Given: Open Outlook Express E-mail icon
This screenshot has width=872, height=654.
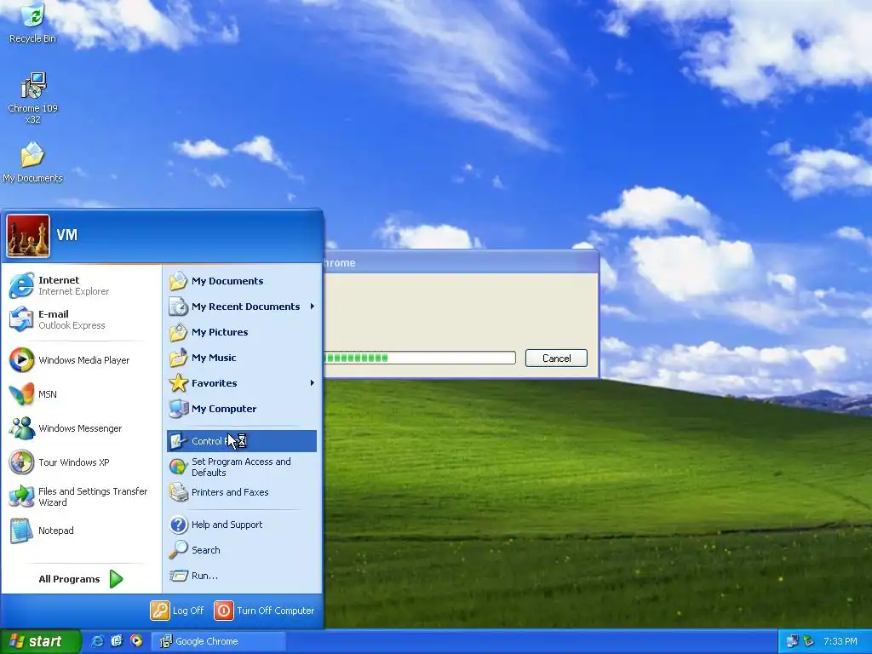Looking at the screenshot, I should click(21, 319).
